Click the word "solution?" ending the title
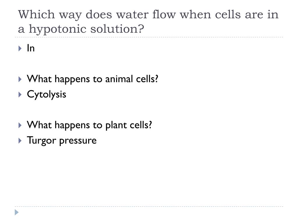This screenshot has height=223, width=298. (x=117, y=29)
